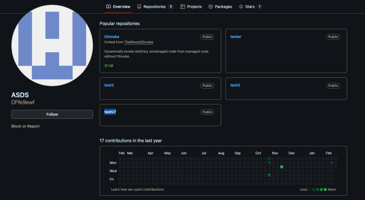Open the testv7 repository
Viewport: 365px width, 200px height.
tap(110, 112)
